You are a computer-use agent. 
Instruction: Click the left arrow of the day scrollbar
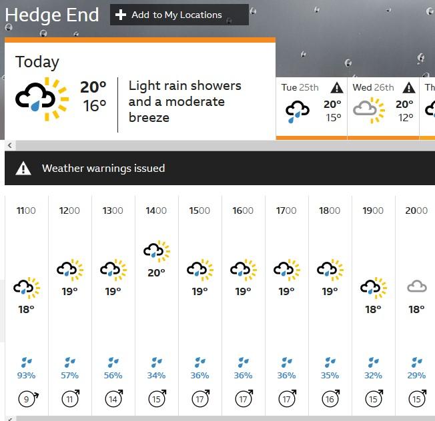[10, 145]
